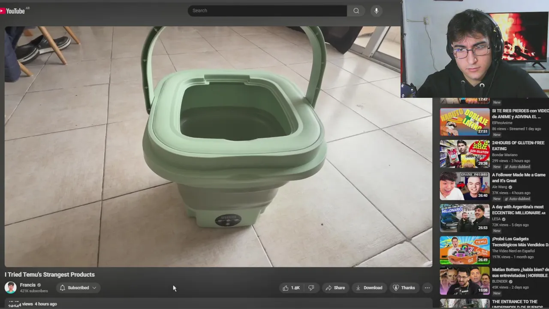This screenshot has width=549, height=309.
Task: Click the '72K views' text under LESA
Action: pyautogui.click(x=500, y=225)
